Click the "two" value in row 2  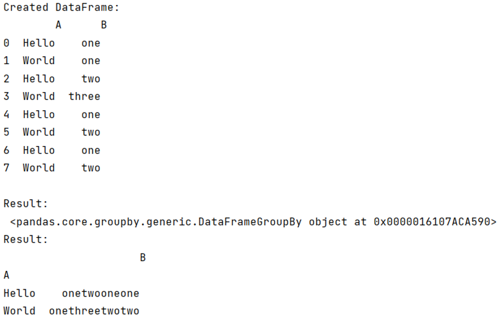pos(90,79)
